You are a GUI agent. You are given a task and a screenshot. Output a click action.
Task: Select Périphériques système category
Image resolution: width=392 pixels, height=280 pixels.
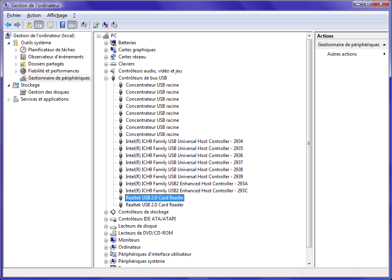tap(142, 261)
